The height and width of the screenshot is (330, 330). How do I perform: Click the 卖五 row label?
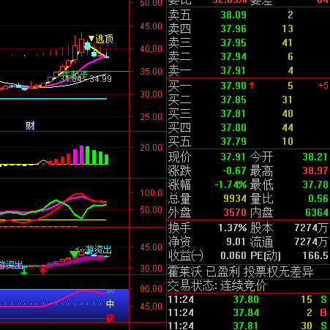180,15
